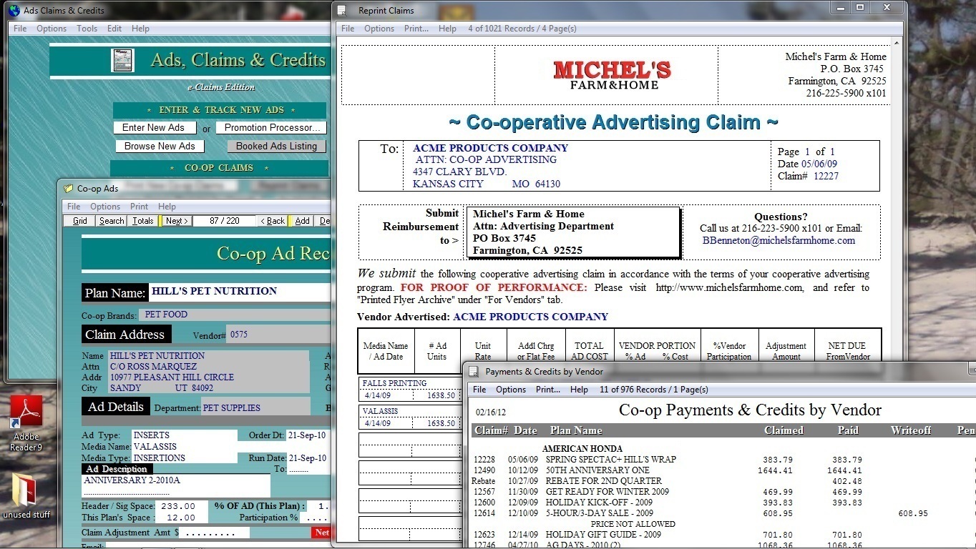
Task: Click the Enter New Ads button
Action: coord(153,128)
